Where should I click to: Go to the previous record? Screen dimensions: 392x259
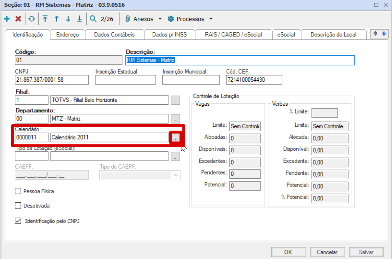click(x=57, y=19)
